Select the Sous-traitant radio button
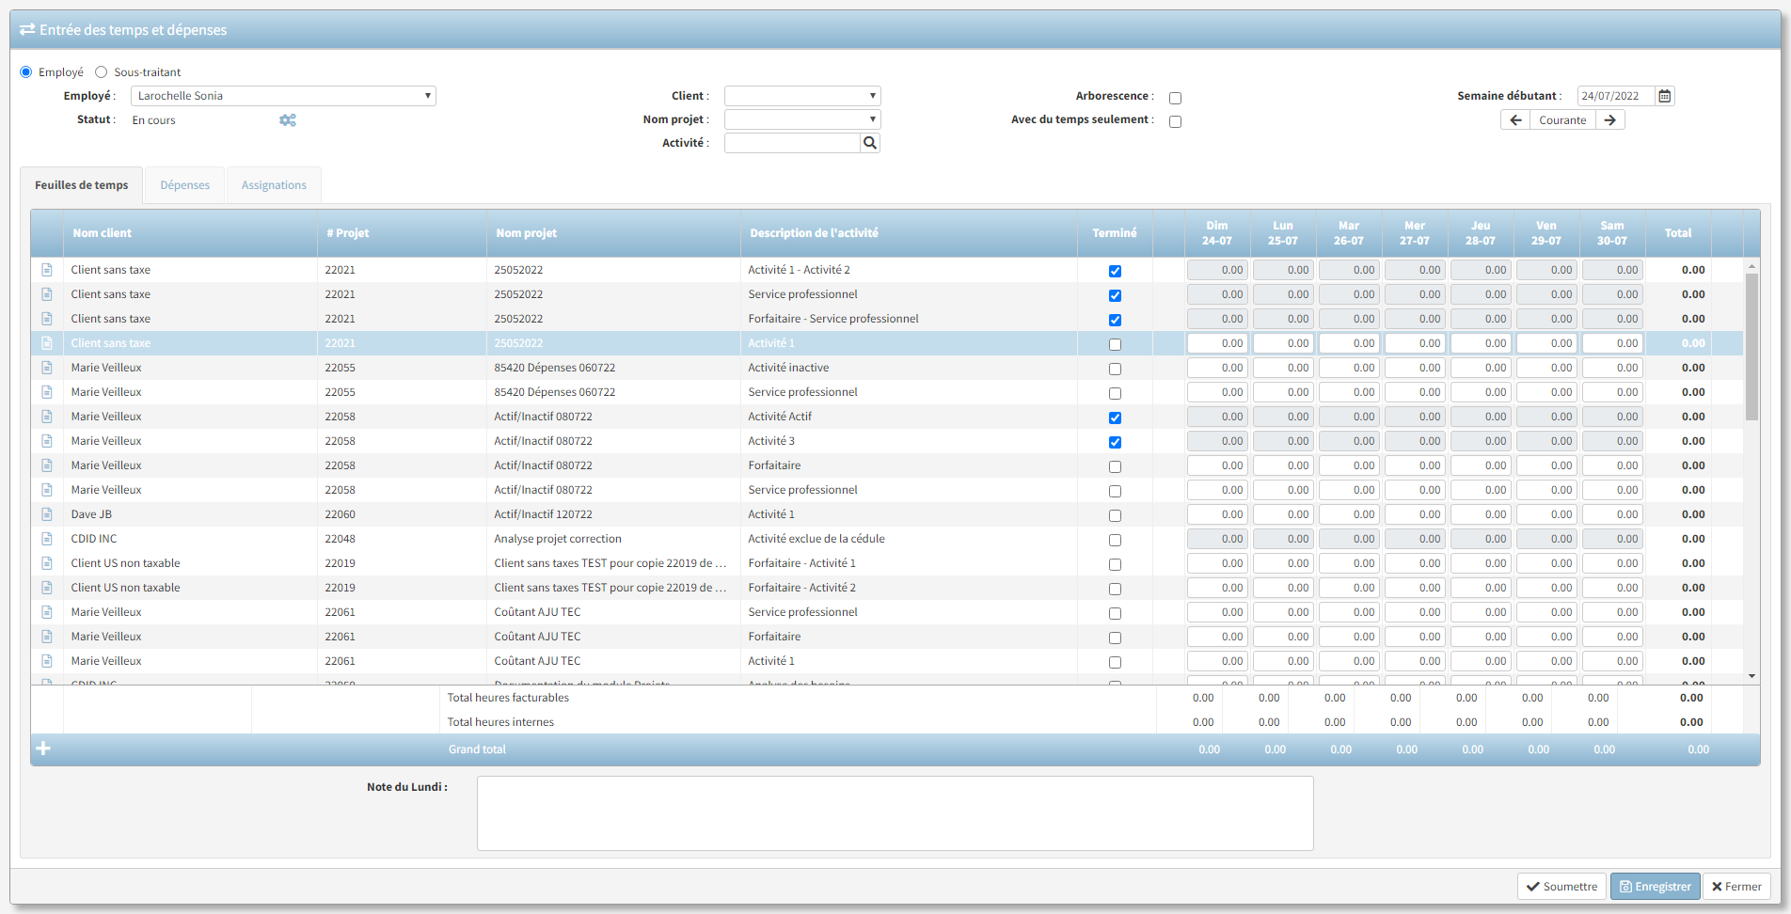The width and height of the screenshot is (1791, 914). tap(102, 72)
